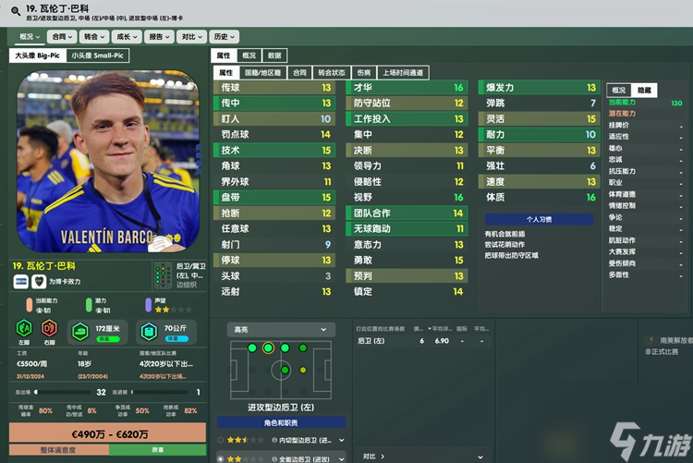
Task: Click the 172厘米 height icon
Action: 80,332
